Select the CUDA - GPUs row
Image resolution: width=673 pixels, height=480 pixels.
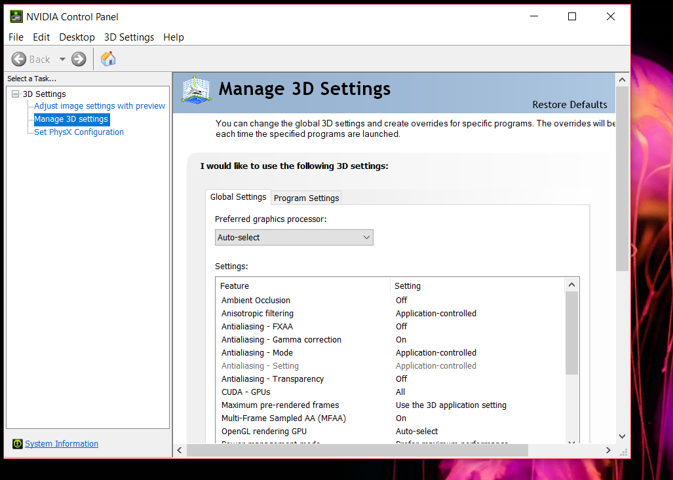pos(390,392)
